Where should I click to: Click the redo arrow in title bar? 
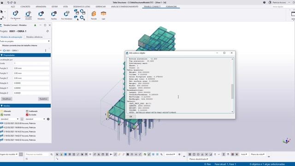tap(12, 3)
